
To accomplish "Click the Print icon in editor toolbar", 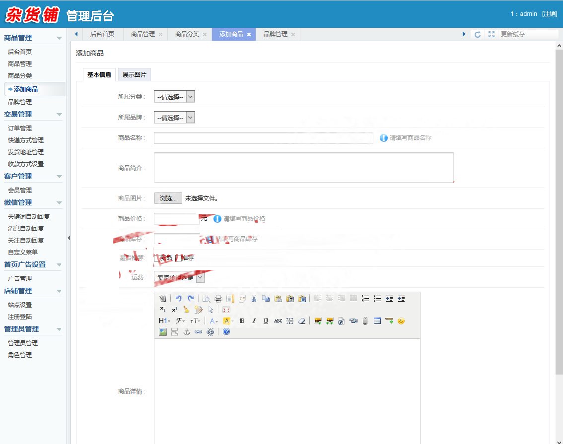I will [218, 299].
